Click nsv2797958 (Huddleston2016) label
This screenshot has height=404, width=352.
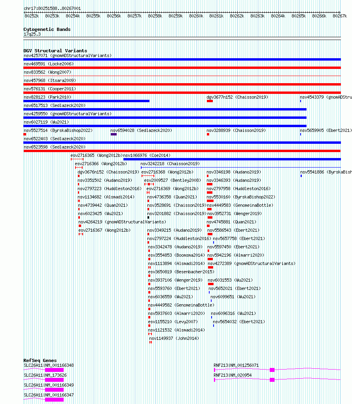238,189
